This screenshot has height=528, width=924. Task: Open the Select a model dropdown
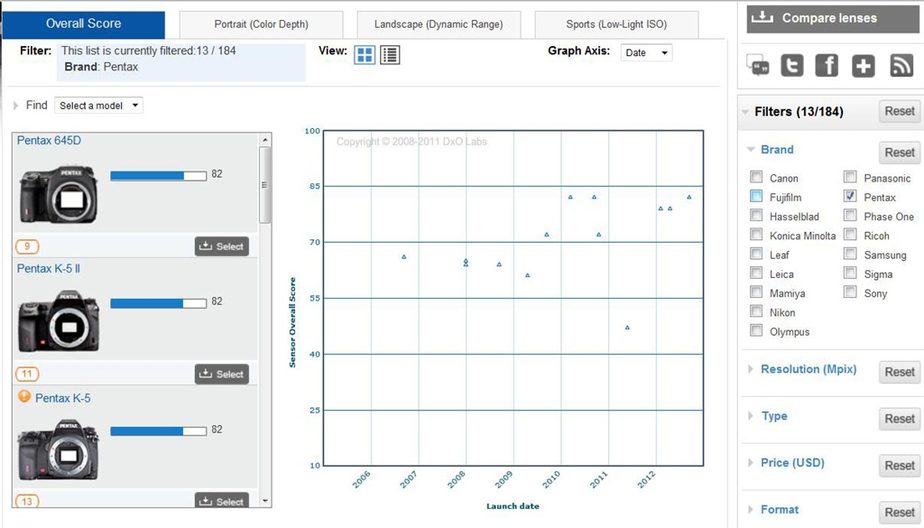pyautogui.click(x=98, y=106)
